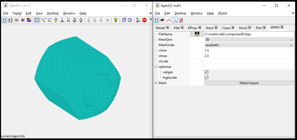Open the MeshDim dropdown showing 3D
Image resolution: width=297 pixels, height=140 pixels.
[x=249, y=40]
